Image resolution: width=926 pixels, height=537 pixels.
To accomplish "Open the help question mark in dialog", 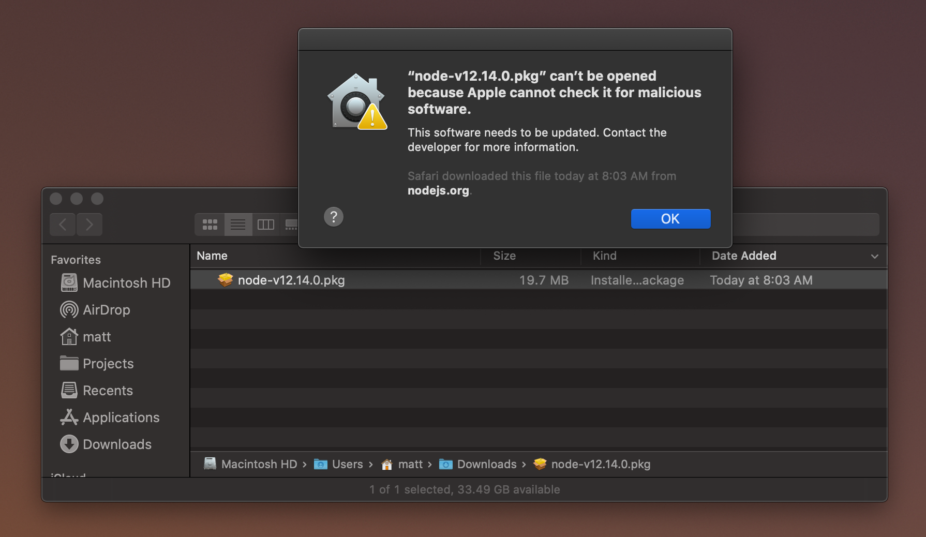I will pyautogui.click(x=334, y=217).
